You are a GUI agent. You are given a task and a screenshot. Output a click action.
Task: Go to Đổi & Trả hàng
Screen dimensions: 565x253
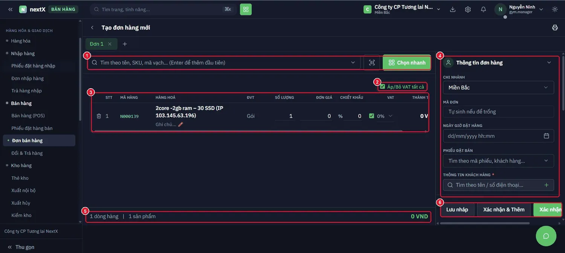point(27,153)
